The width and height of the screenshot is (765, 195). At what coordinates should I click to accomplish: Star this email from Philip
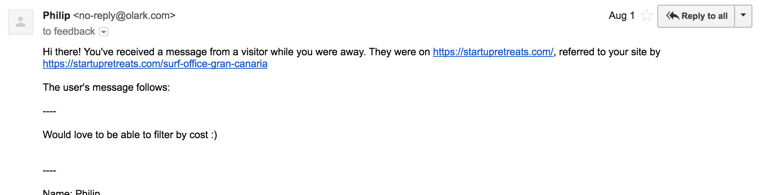click(x=647, y=16)
